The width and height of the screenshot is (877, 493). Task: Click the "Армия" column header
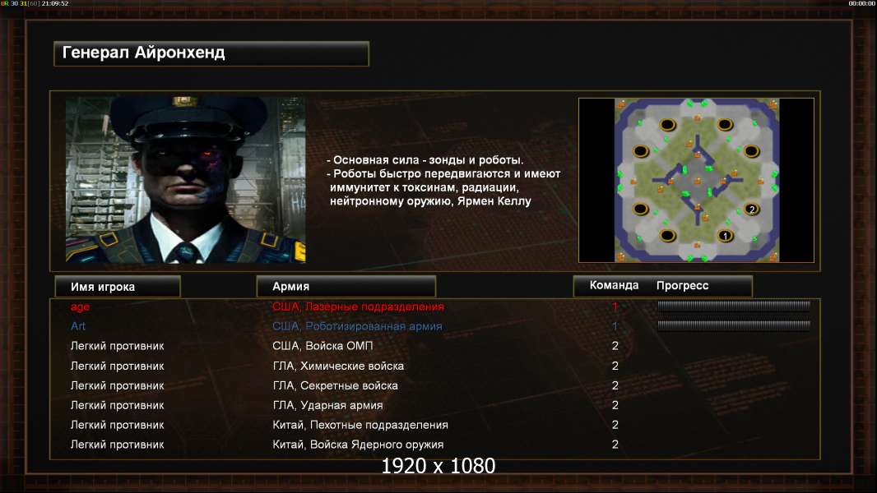click(x=346, y=287)
